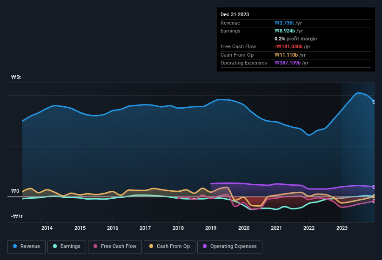Click the Cash From Op orange end-point marker
This screenshot has width=382, height=260.
(374, 196)
